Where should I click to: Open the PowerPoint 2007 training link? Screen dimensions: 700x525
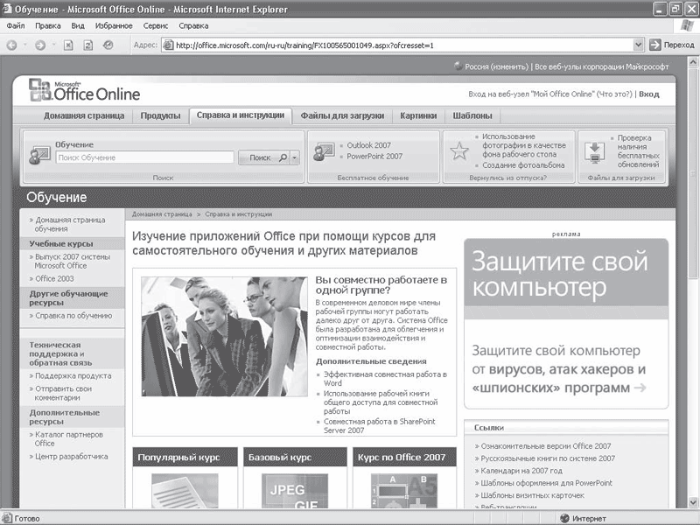374,157
